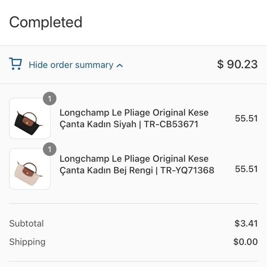Click the 55.51 price of black bag
Screen dimensions: 267x267
click(246, 118)
